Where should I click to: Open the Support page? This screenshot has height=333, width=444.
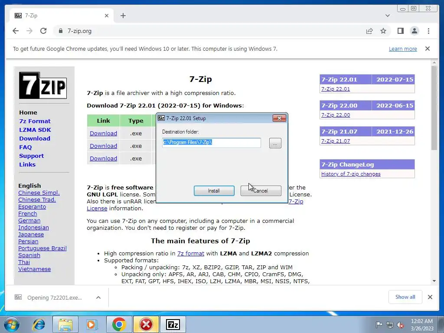point(31,156)
